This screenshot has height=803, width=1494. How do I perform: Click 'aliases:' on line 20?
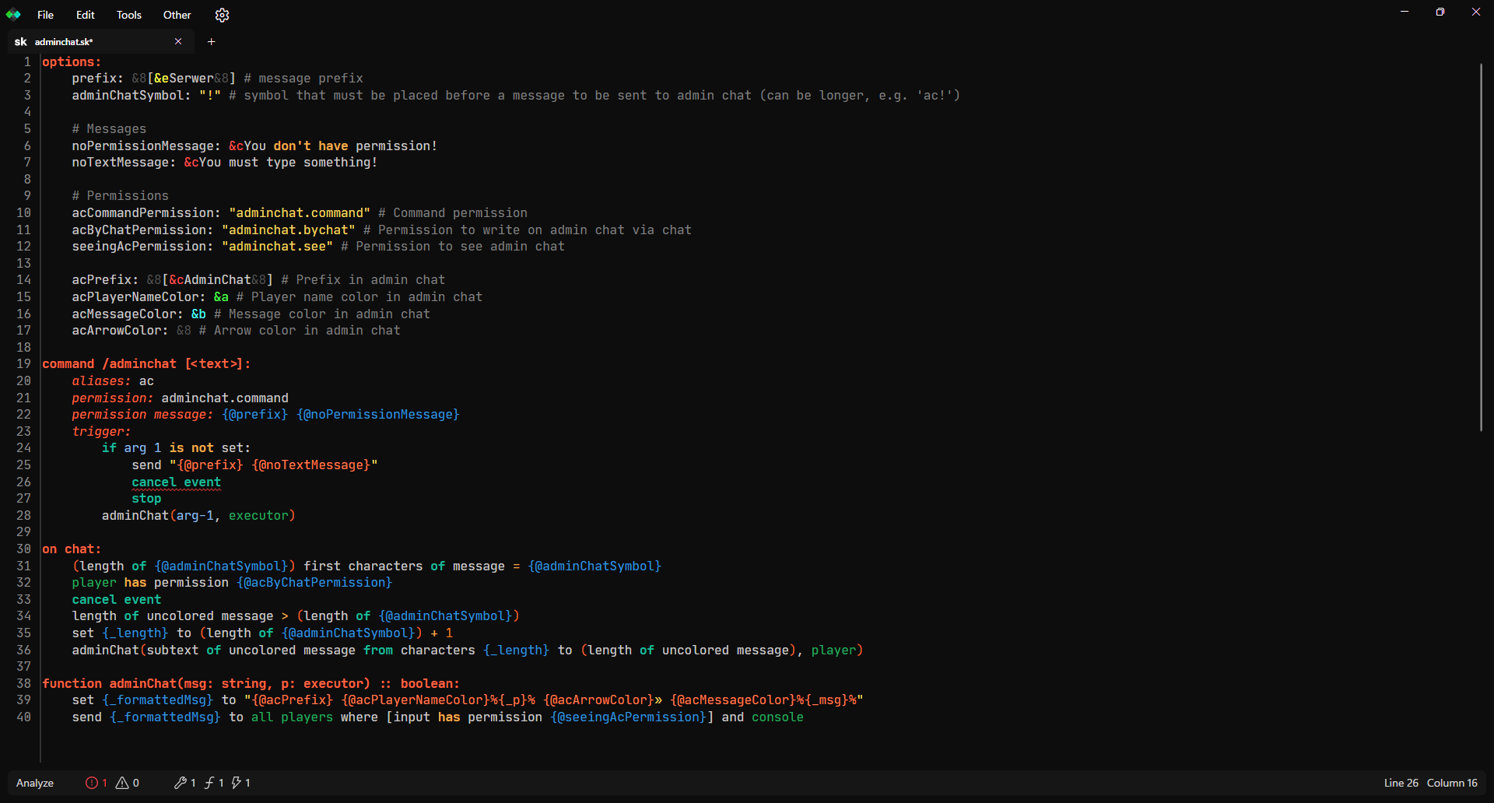pyautogui.click(x=102, y=381)
